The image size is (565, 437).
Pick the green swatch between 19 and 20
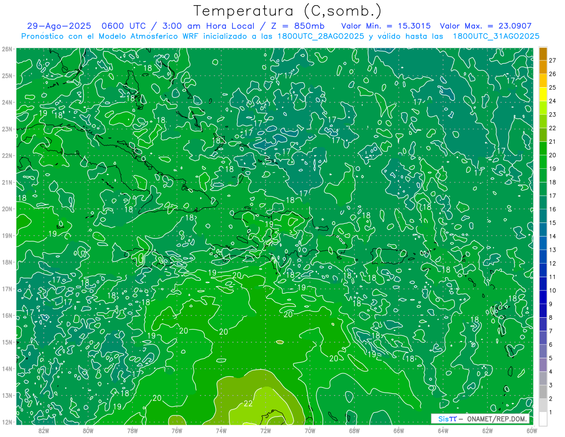click(x=543, y=162)
